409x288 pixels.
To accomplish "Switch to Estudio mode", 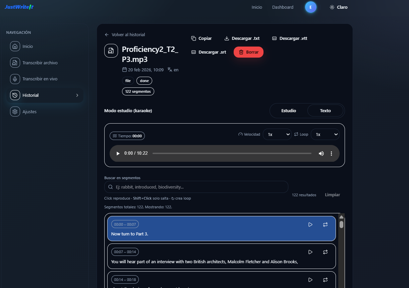I will (289, 111).
